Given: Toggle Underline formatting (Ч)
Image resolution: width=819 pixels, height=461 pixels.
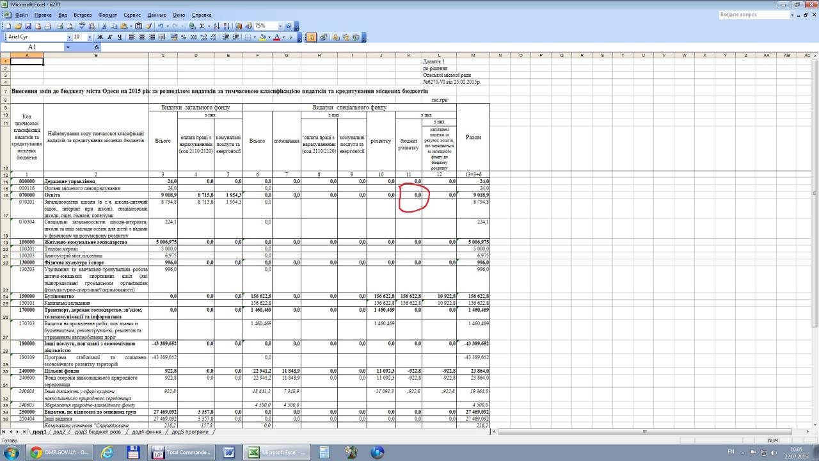Looking at the screenshot, I should point(118,37).
